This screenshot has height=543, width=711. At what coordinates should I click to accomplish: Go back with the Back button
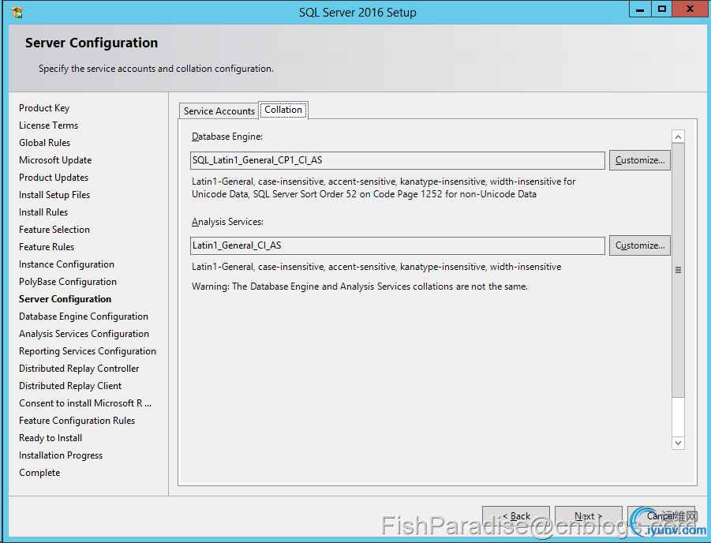point(516,516)
